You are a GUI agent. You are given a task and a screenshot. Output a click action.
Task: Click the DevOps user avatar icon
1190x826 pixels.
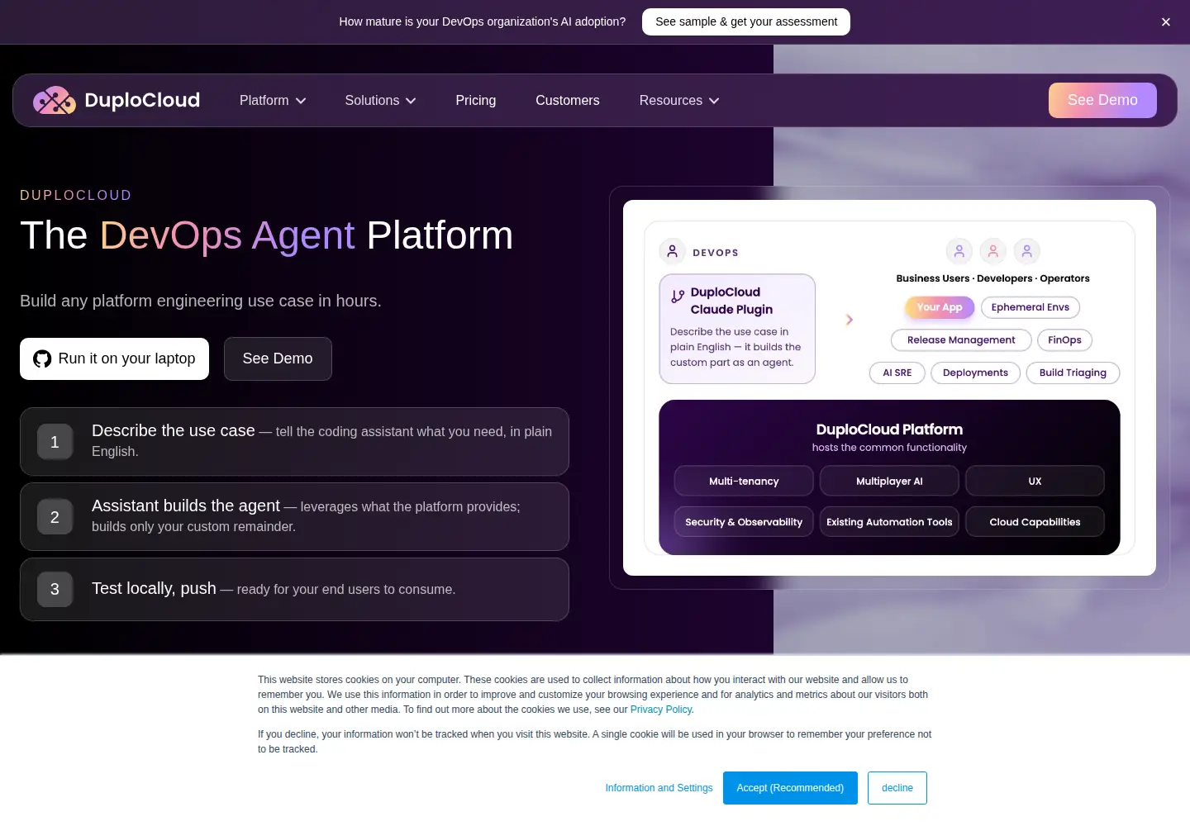(672, 251)
